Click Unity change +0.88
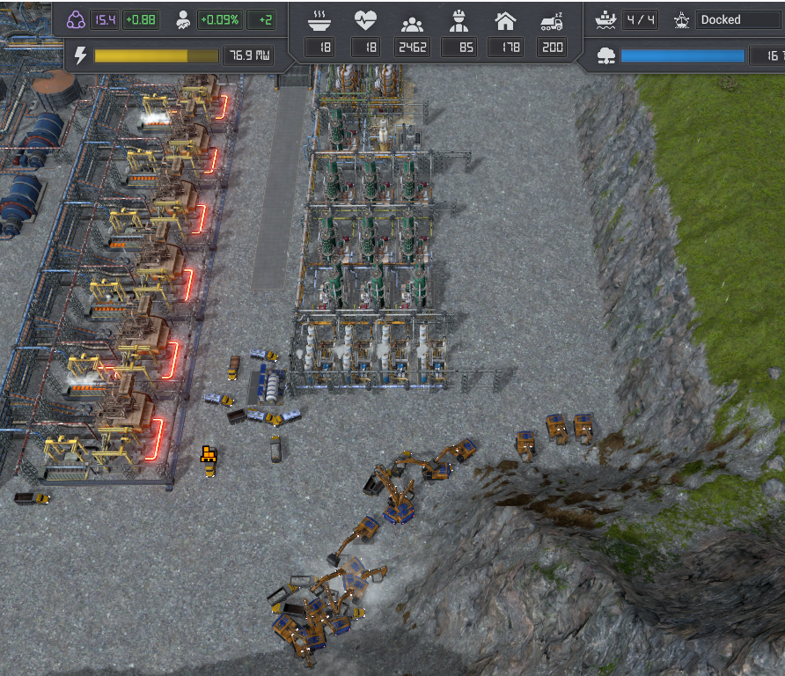785x676 pixels. pos(141,20)
